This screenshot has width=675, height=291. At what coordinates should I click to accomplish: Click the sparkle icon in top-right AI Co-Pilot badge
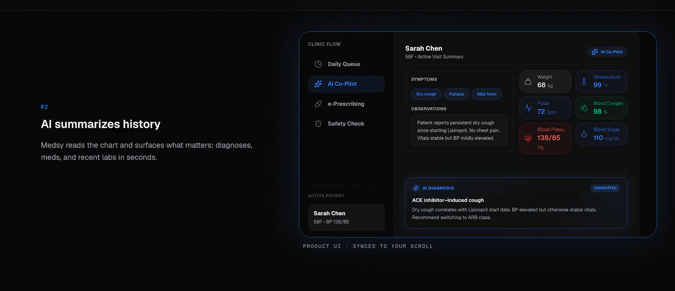tap(595, 52)
